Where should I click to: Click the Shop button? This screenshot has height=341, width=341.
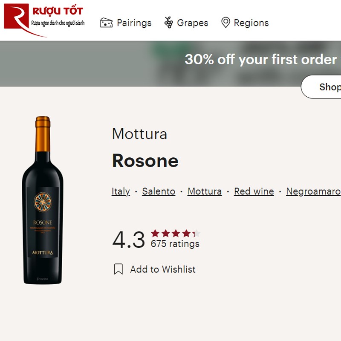[x=328, y=87]
